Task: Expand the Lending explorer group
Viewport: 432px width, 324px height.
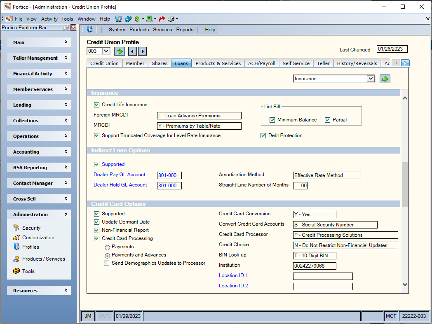Action: tap(39, 105)
